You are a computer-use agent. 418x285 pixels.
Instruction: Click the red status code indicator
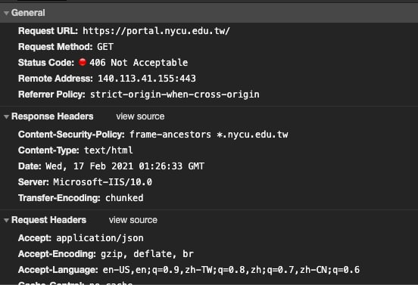click(x=83, y=62)
